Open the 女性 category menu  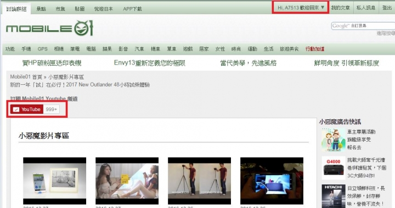[x=220, y=49]
